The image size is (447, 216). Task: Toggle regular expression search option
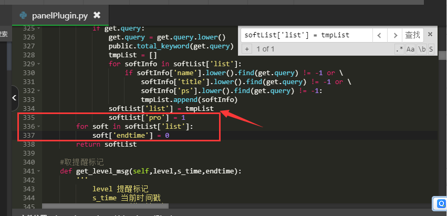399,49
